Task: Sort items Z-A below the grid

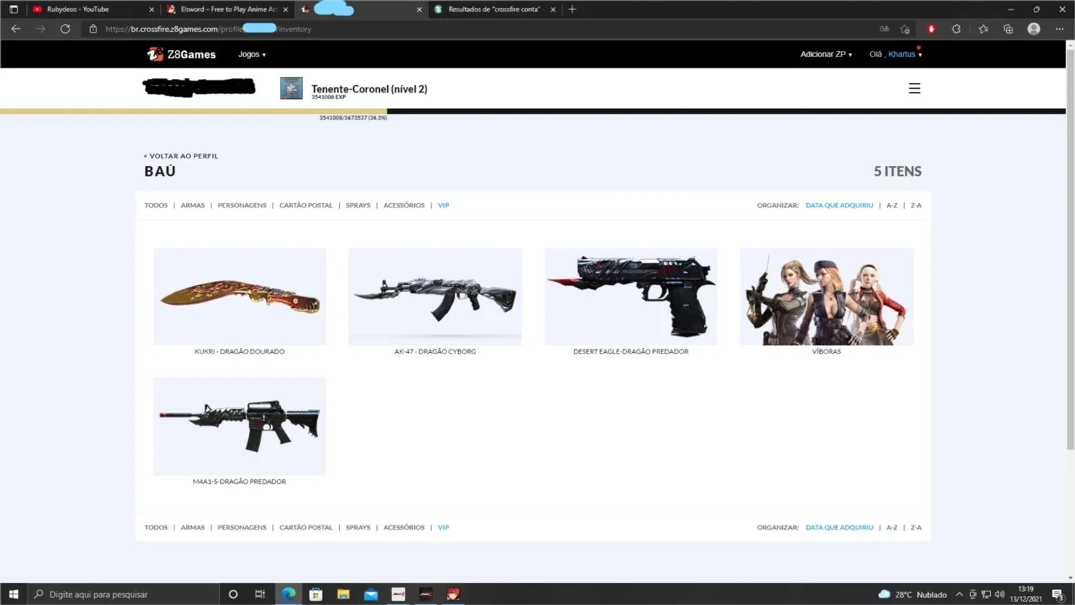Action: [916, 528]
